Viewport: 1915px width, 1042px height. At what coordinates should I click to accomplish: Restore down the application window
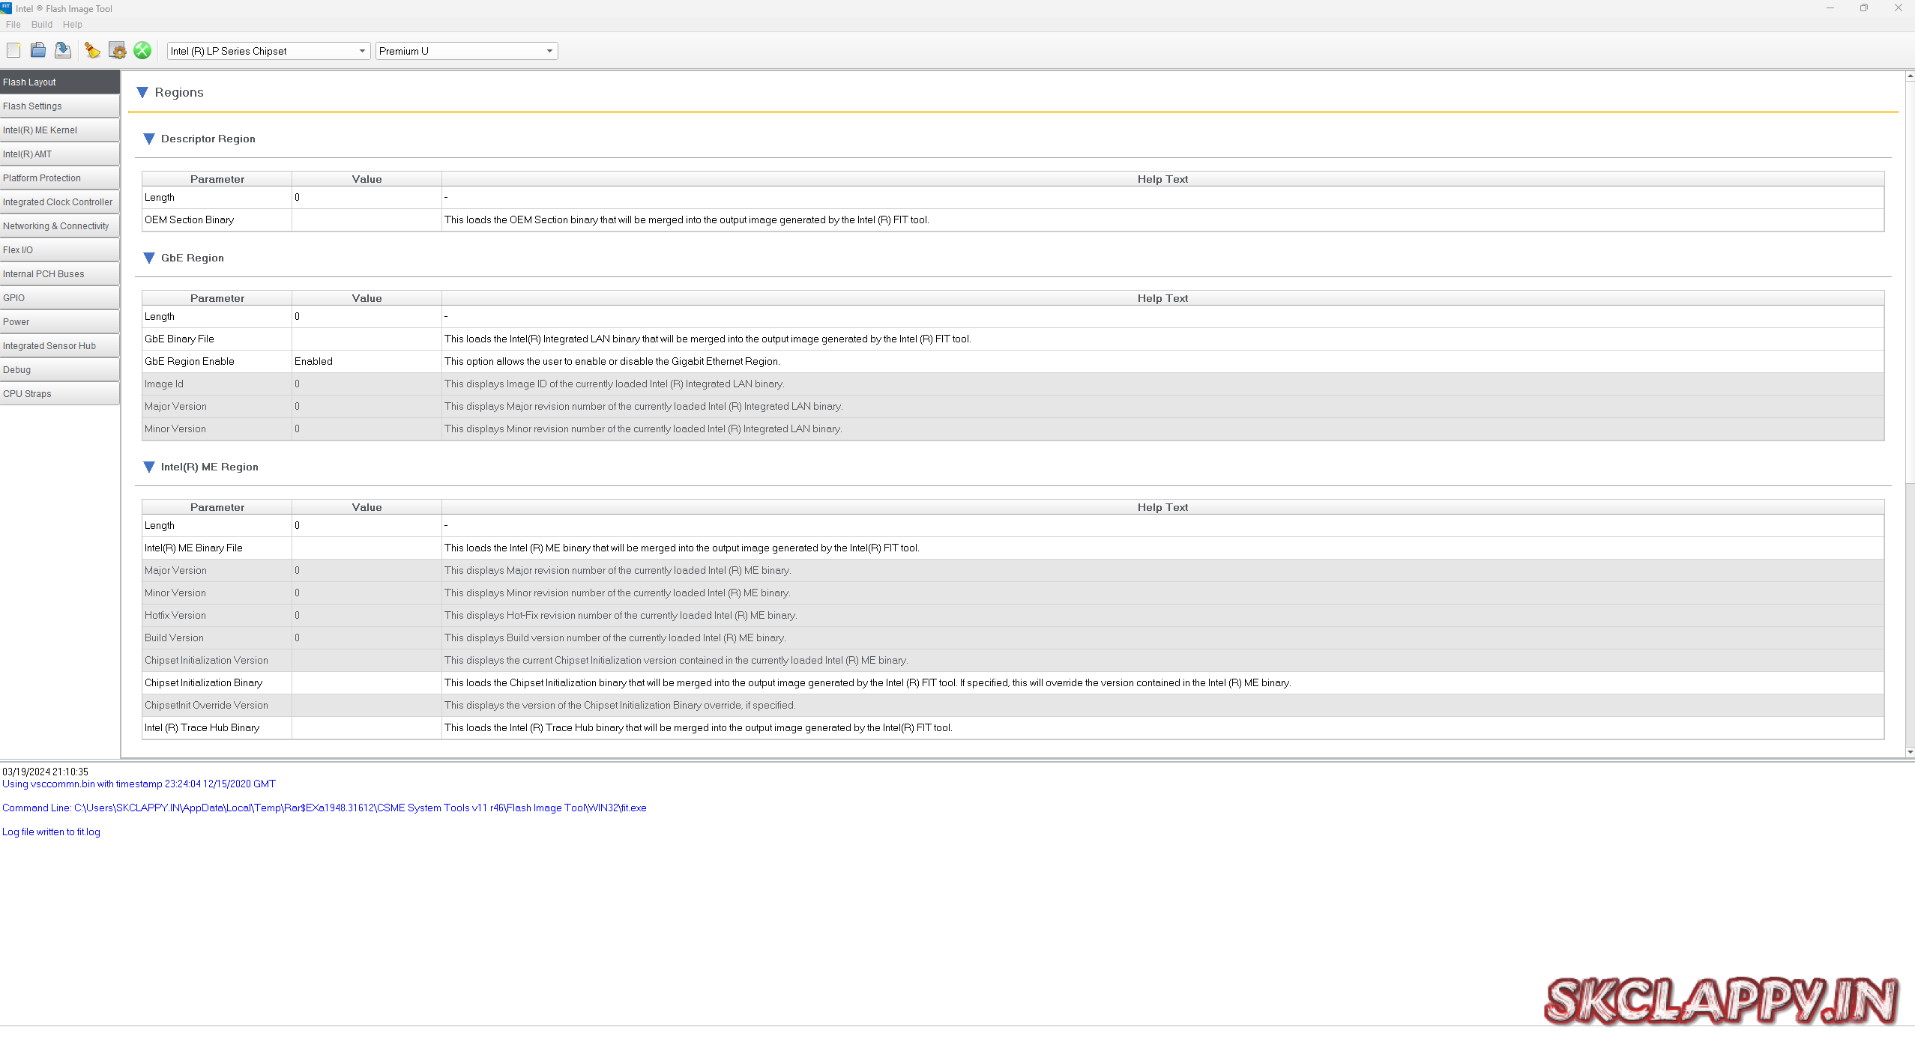pyautogui.click(x=1863, y=8)
